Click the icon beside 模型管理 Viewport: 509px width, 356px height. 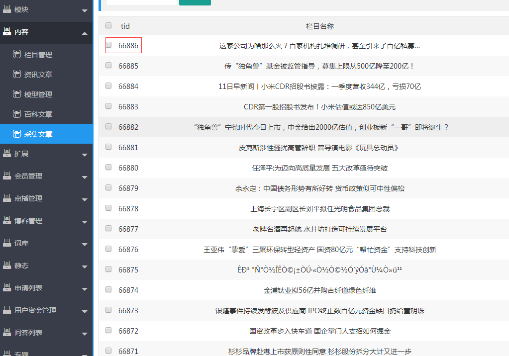tap(16, 94)
